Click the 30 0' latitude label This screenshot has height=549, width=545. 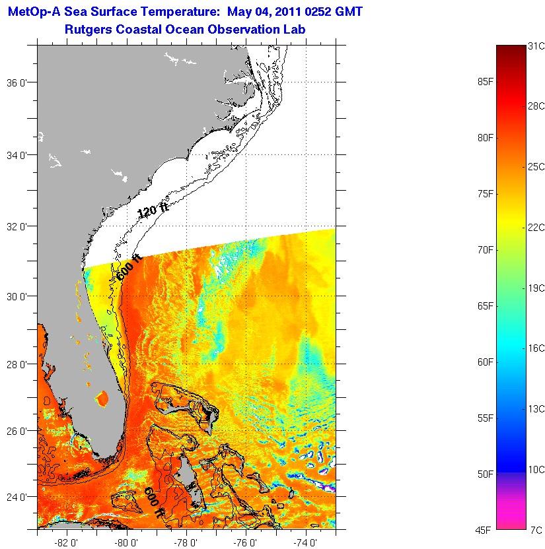[17, 296]
